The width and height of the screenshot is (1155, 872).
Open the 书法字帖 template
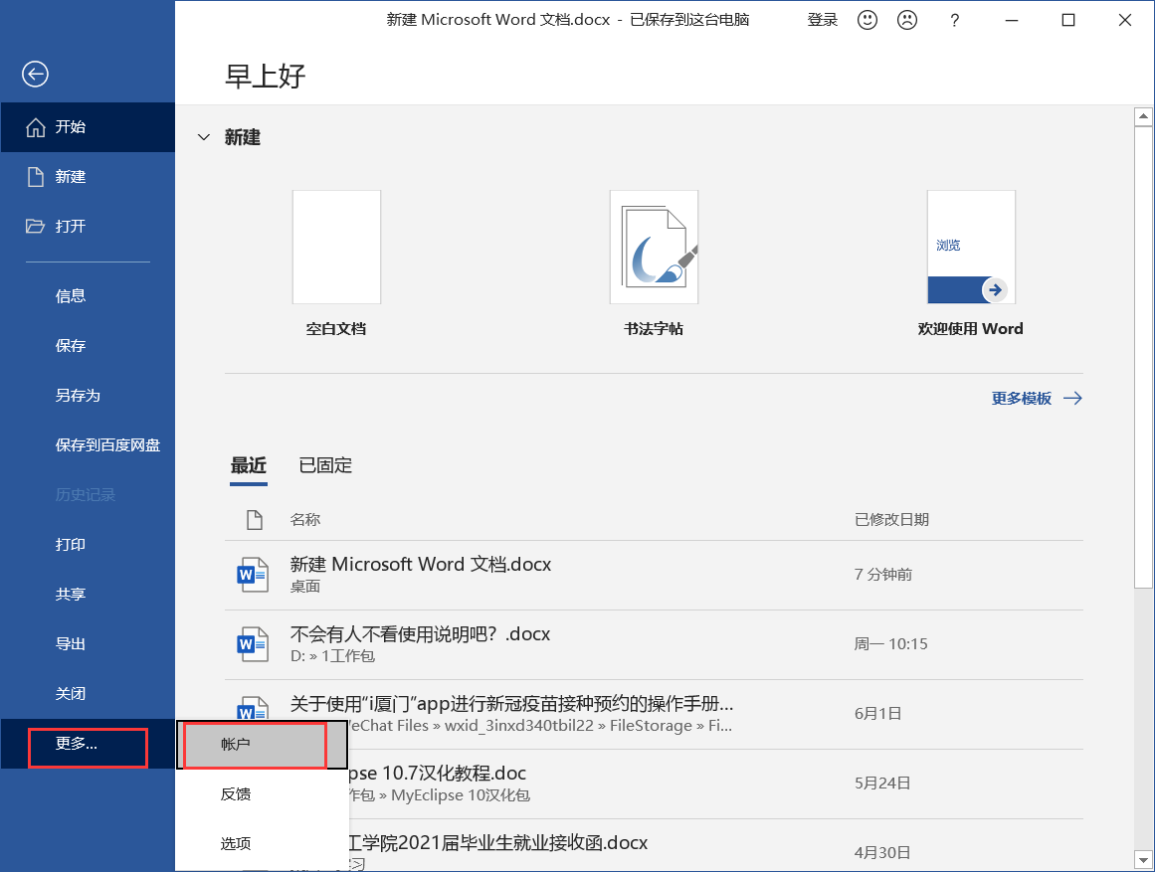pyautogui.click(x=654, y=247)
